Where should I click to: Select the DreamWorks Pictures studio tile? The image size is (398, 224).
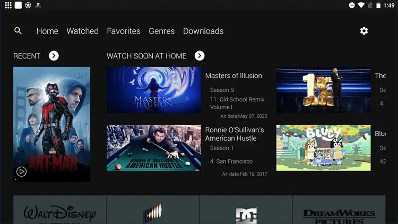click(x=339, y=210)
